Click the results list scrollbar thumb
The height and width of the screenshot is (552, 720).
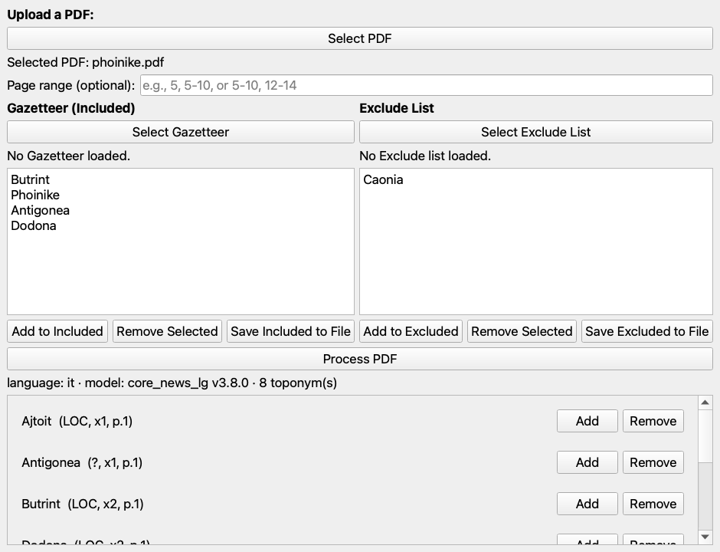pos(705,435)
